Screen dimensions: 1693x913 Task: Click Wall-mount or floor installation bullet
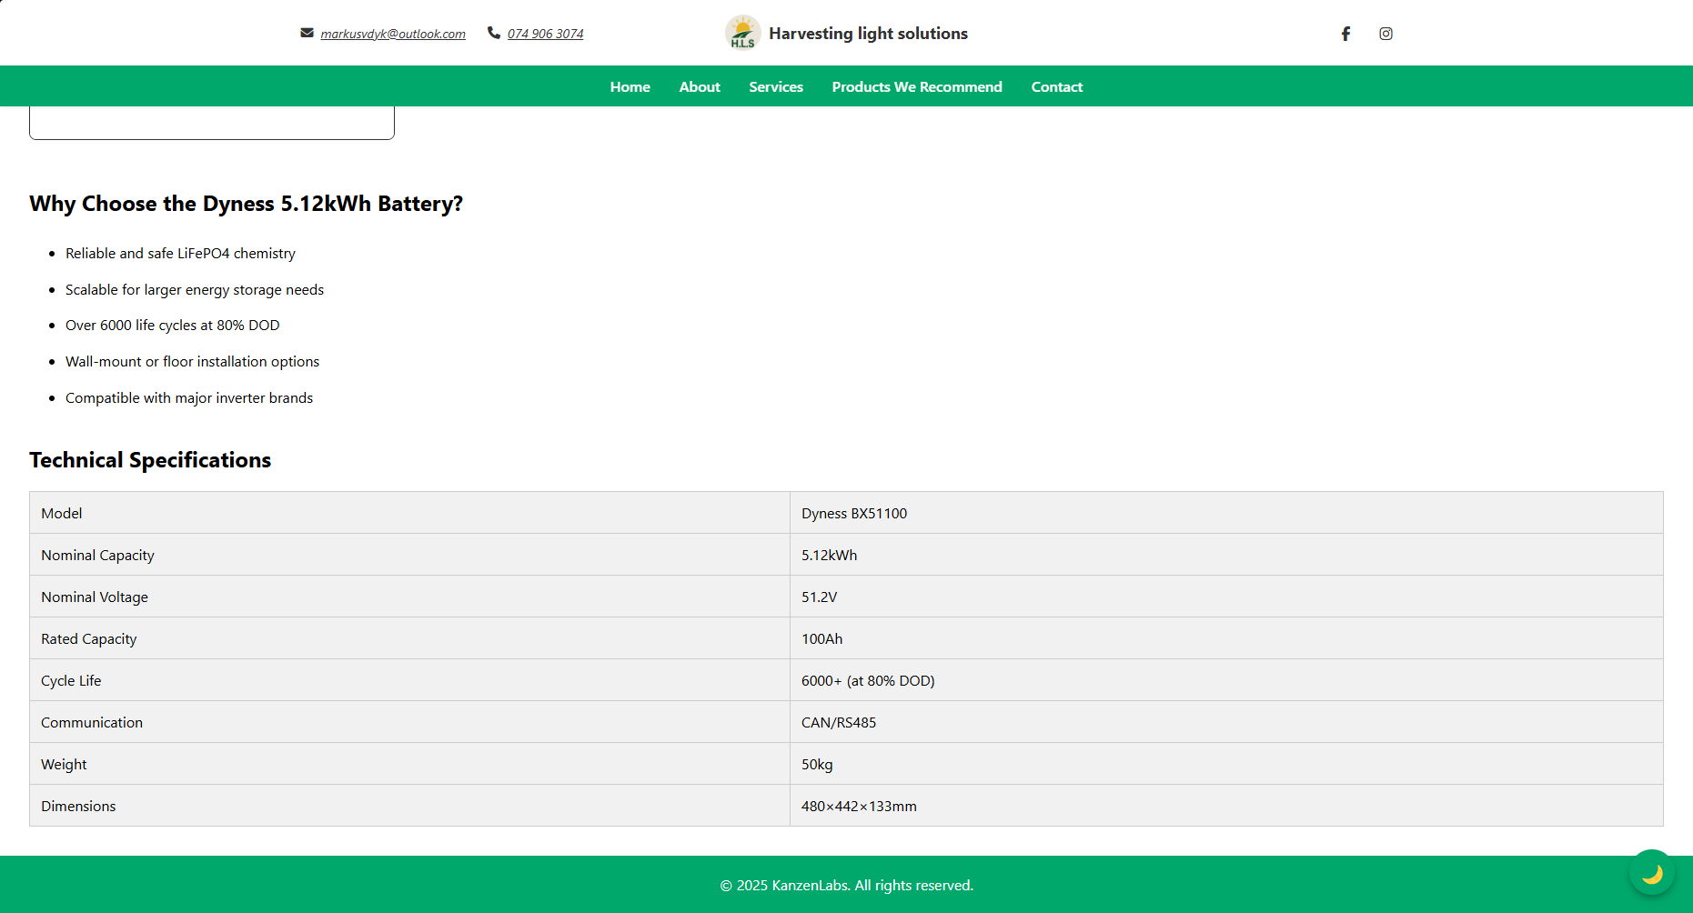point(192,361)
